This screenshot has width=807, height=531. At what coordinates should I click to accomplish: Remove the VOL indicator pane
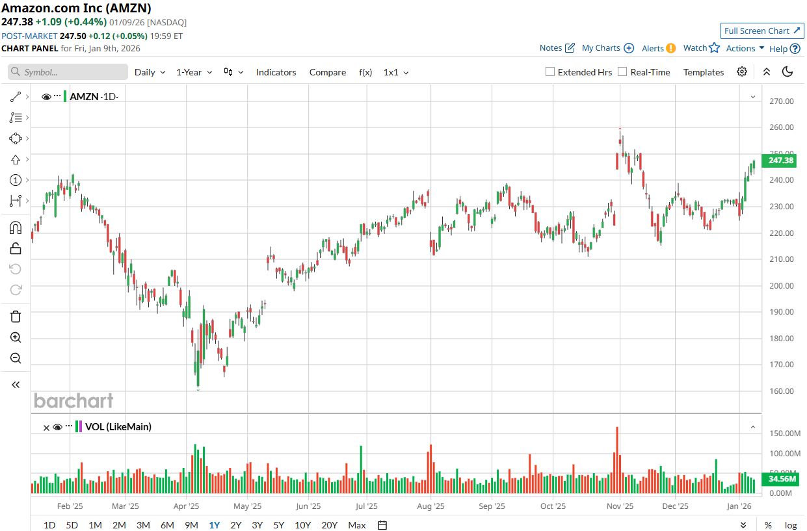point(46,428)
